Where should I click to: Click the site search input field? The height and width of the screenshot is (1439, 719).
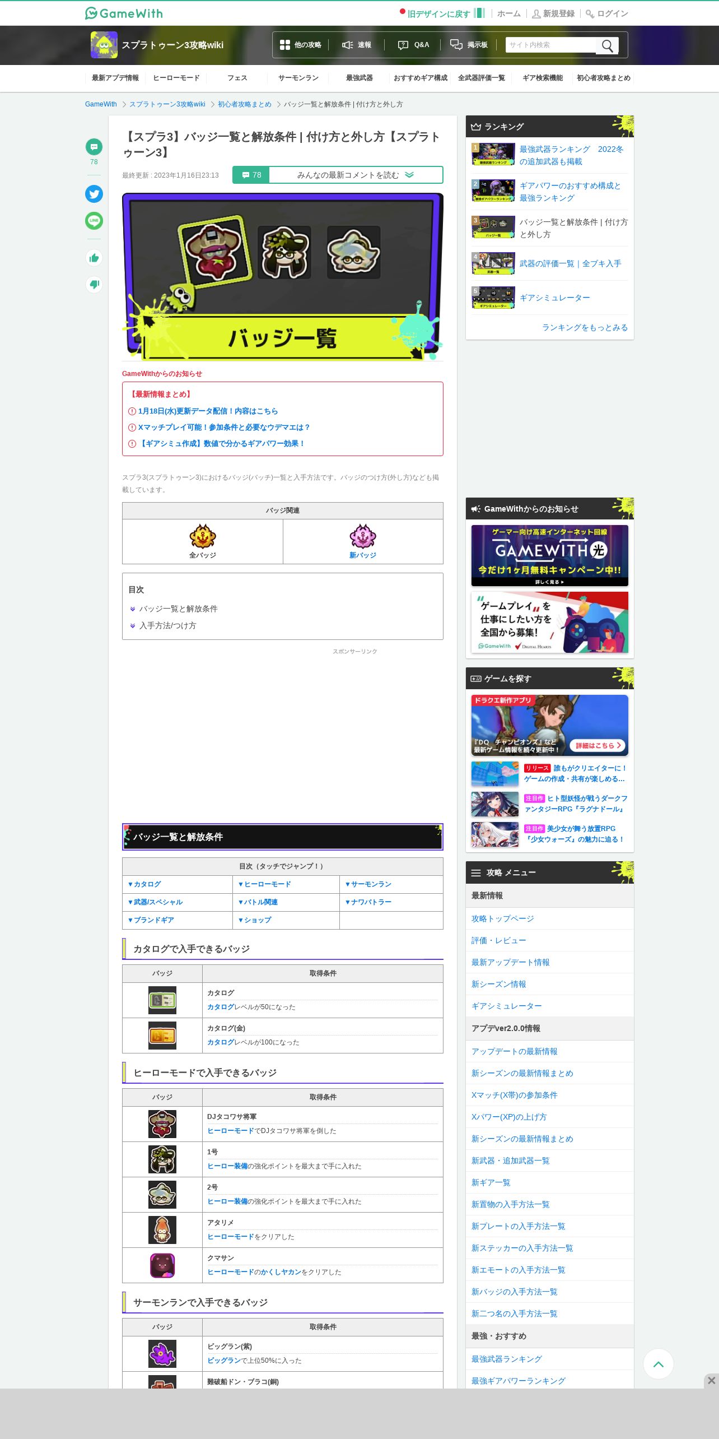[x=551, y=45]
